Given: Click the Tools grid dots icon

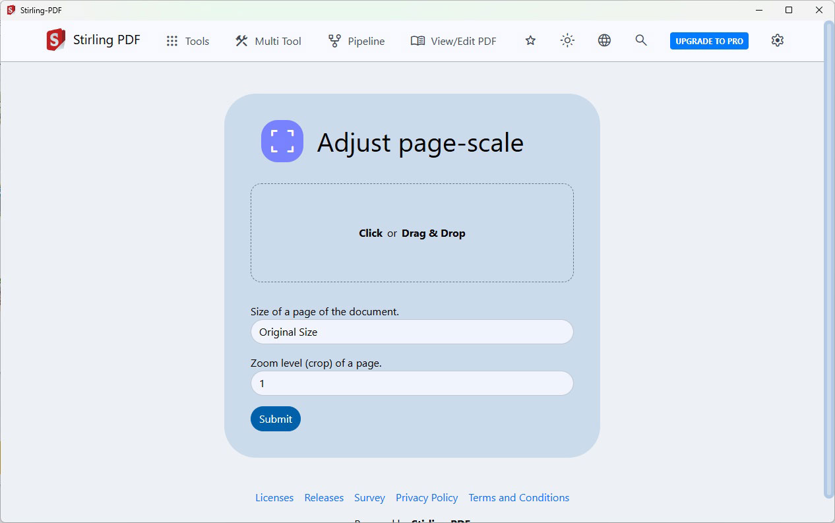Looking at the screenshot, I should 172,41.
